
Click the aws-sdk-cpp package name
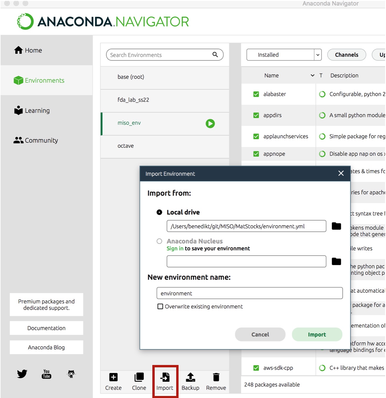point(278,368)
